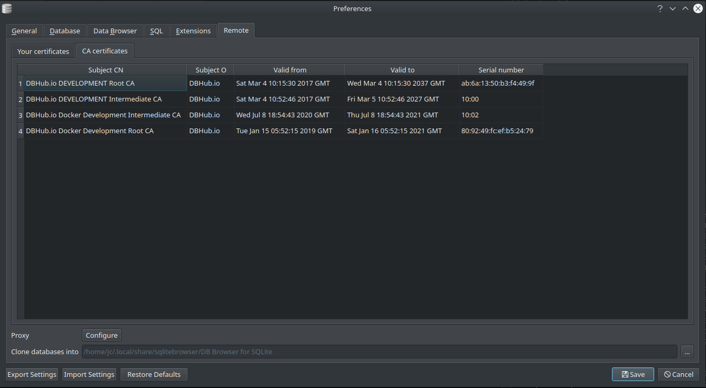Click the help question mark in the title bar

[x=659, y=8]
